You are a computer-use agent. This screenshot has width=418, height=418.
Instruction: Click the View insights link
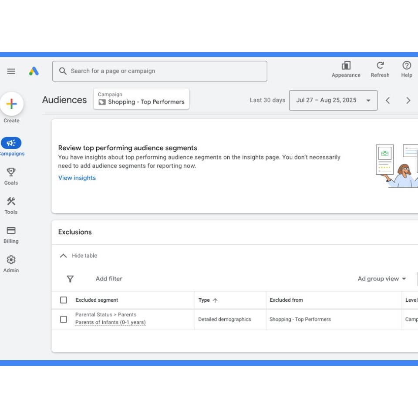77,178
